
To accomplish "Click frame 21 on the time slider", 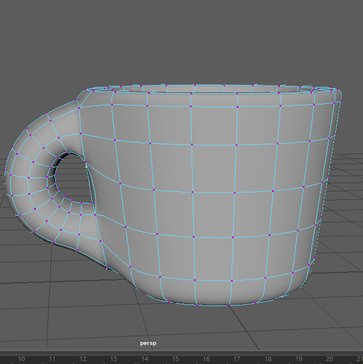I will click(x=359, y=359).
